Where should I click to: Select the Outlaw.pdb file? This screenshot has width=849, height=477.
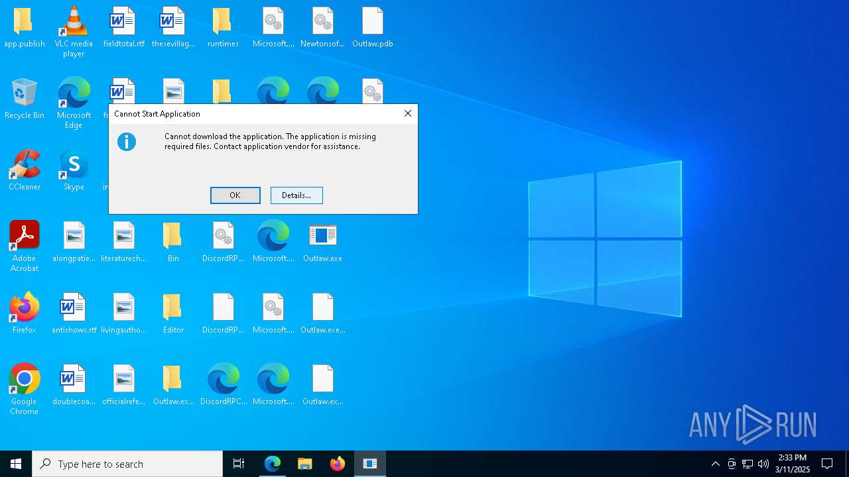coord(373,28)
